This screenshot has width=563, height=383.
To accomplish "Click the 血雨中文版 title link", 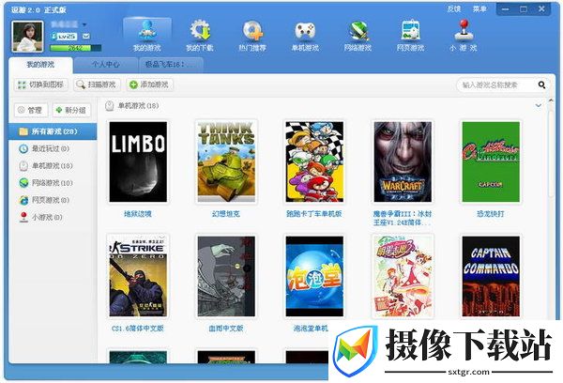I will (226, 329).
